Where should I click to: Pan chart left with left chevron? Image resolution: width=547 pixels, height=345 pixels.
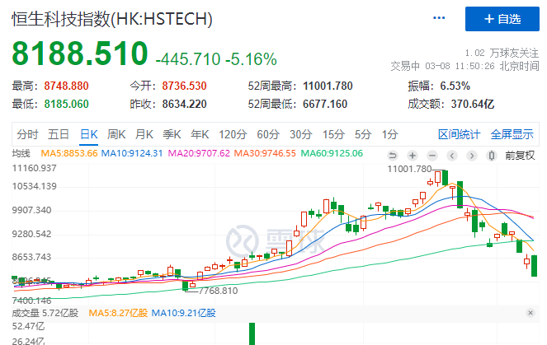452,156
